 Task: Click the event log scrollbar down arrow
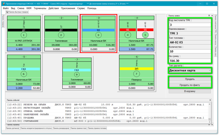pos(209,122)
